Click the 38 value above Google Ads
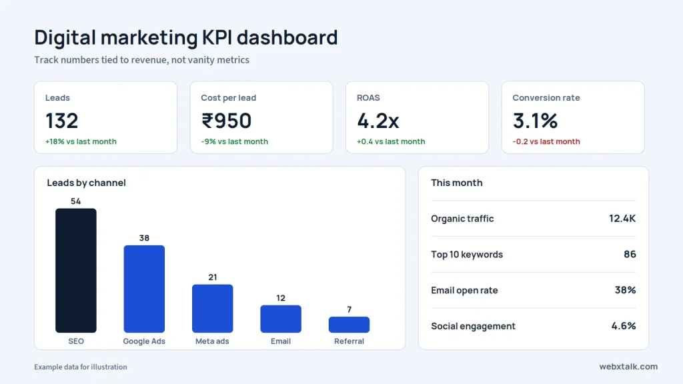683x384 pixels. 144,238
